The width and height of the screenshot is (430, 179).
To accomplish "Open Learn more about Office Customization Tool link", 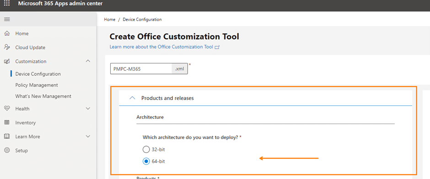I will 161,47.
